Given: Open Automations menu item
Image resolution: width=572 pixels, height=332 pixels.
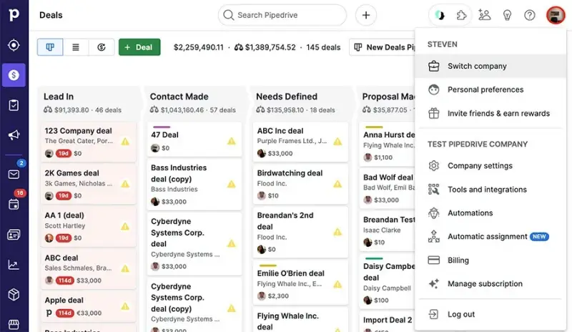Looking at the screenshot, I should [x=490, y=213].
